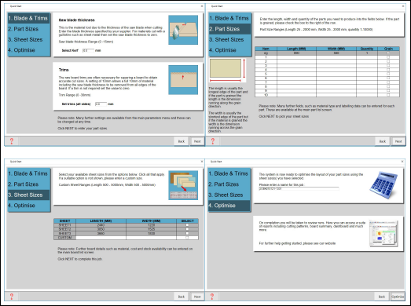Click the stacked sheet sizes illustration

pos(183,185)
